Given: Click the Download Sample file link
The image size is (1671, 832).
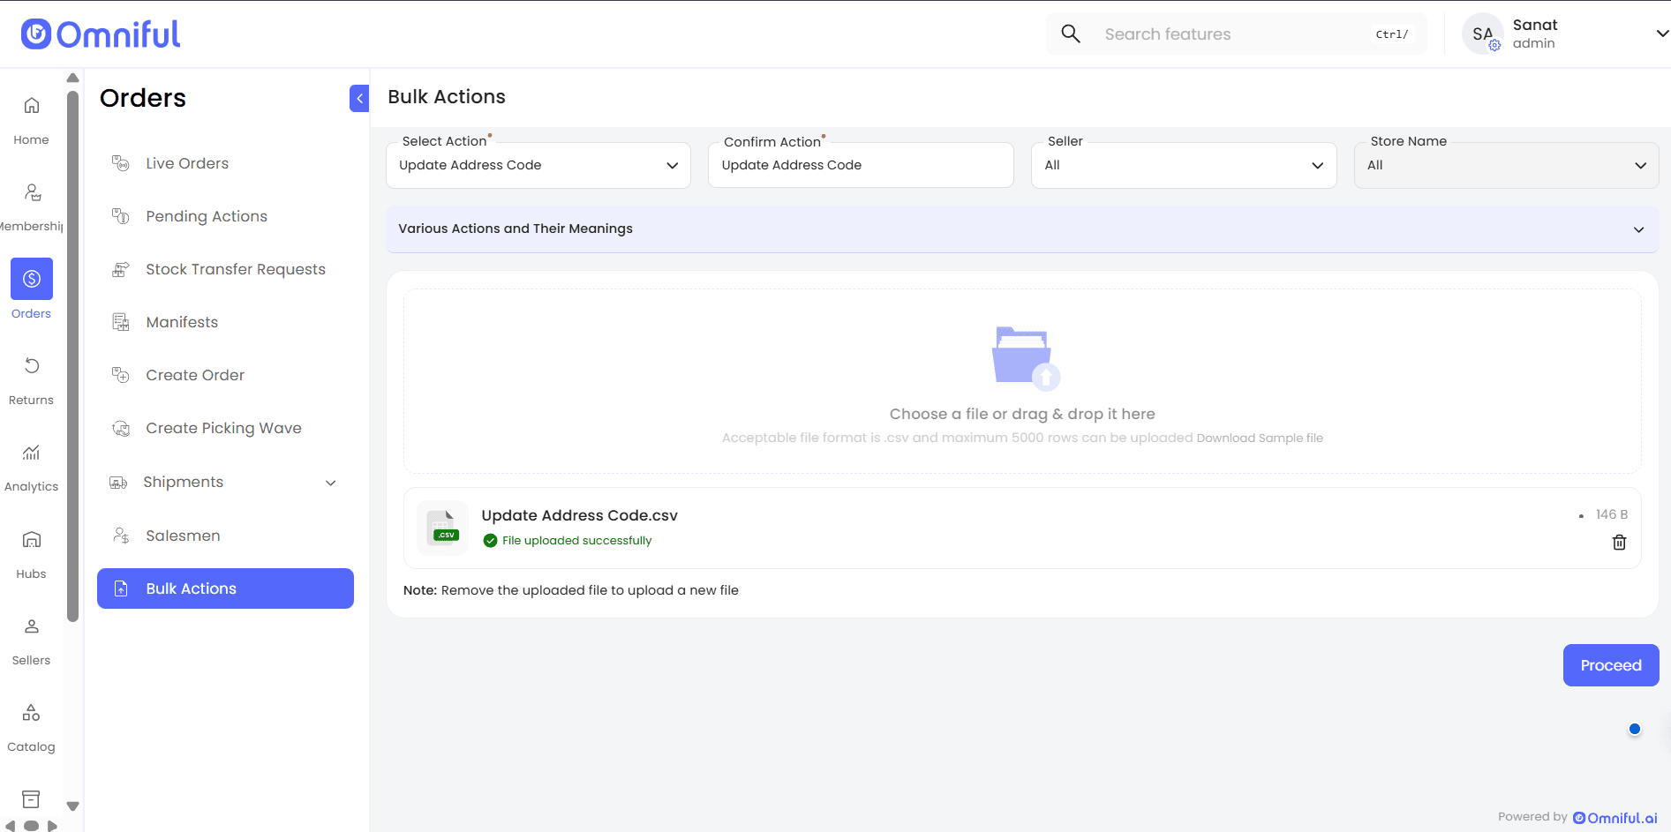Looking at the screenshot, I should 1260,438.
